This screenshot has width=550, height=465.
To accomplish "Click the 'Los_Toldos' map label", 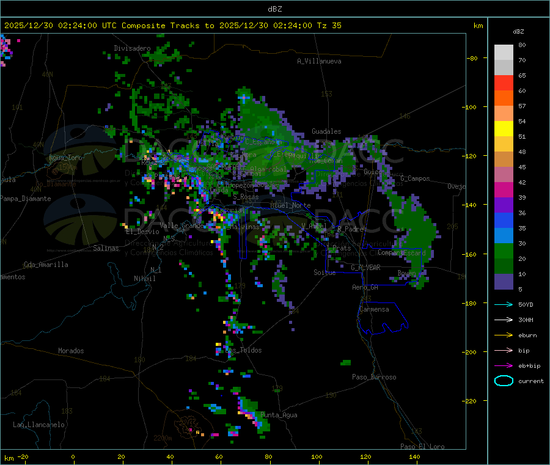I will [x=243, y=350].
